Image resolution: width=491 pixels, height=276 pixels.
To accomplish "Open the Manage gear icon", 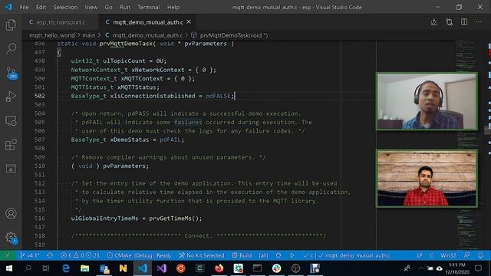I will pyautogui.click(x=12, y=238).
